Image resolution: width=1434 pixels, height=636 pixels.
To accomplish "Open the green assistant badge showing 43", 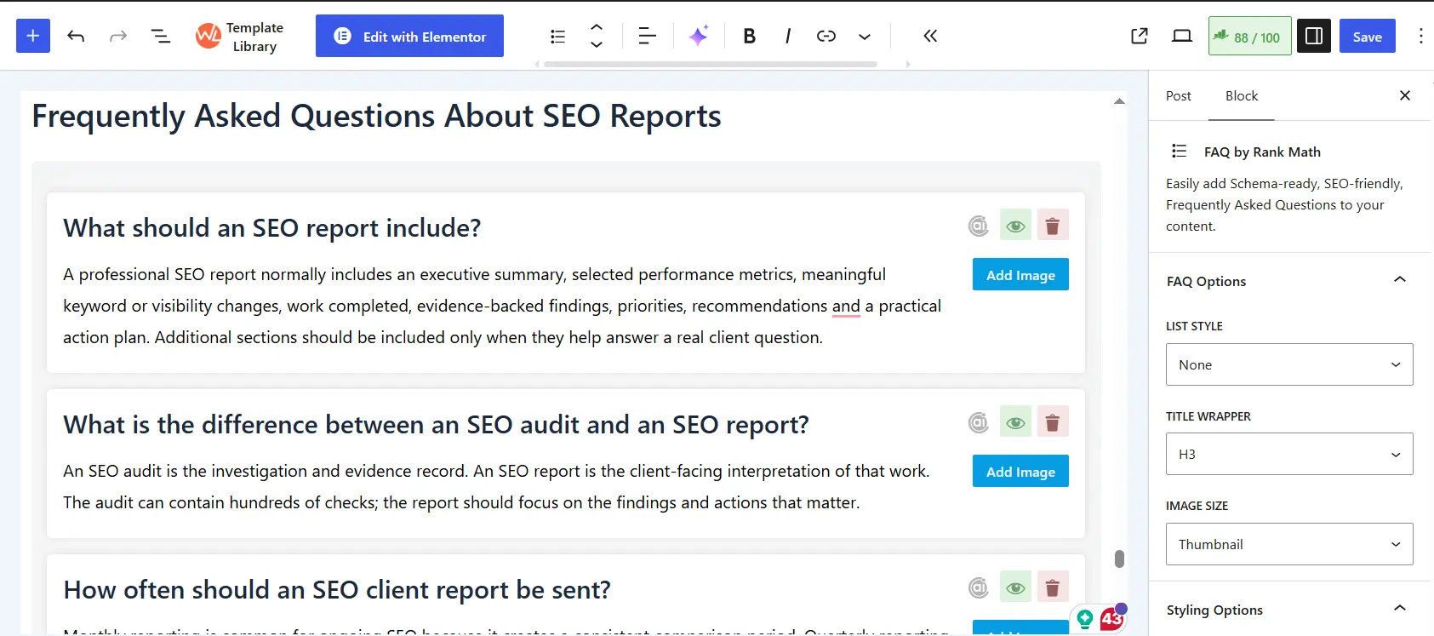I will click(1100, 618).
